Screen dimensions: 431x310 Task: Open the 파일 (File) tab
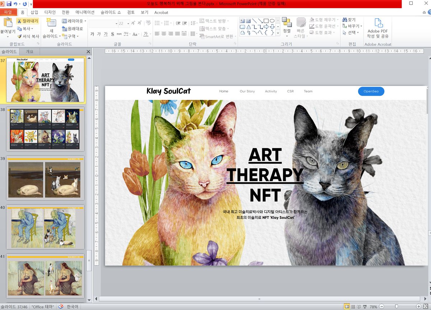coord(8,12)
